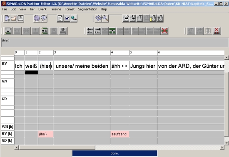Select the GD tier label
Image resolution: width=229 pixels, height=157 pixels.
(7, 101)
